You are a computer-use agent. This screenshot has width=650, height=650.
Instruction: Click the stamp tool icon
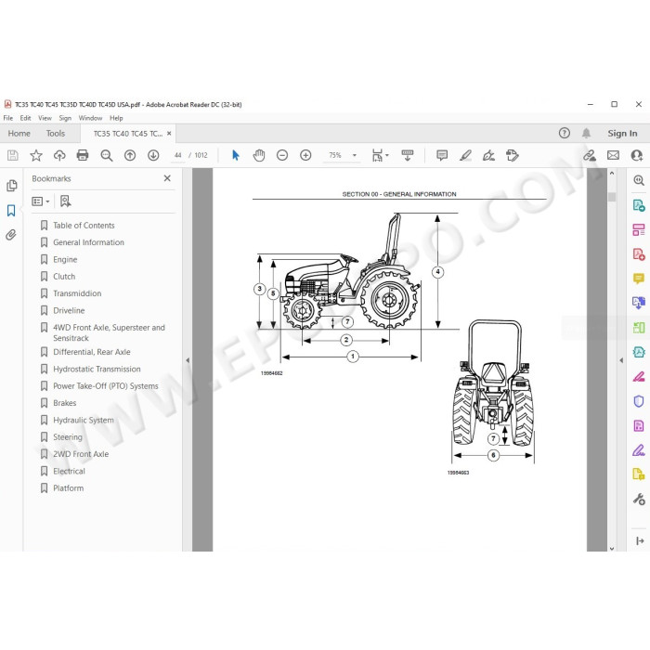click(x=513, y=155)
